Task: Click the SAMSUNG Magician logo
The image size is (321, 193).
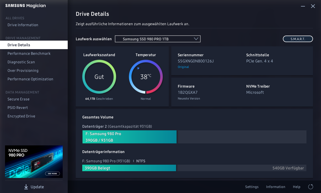Action: pyautogui.click(x=26, y=6)
